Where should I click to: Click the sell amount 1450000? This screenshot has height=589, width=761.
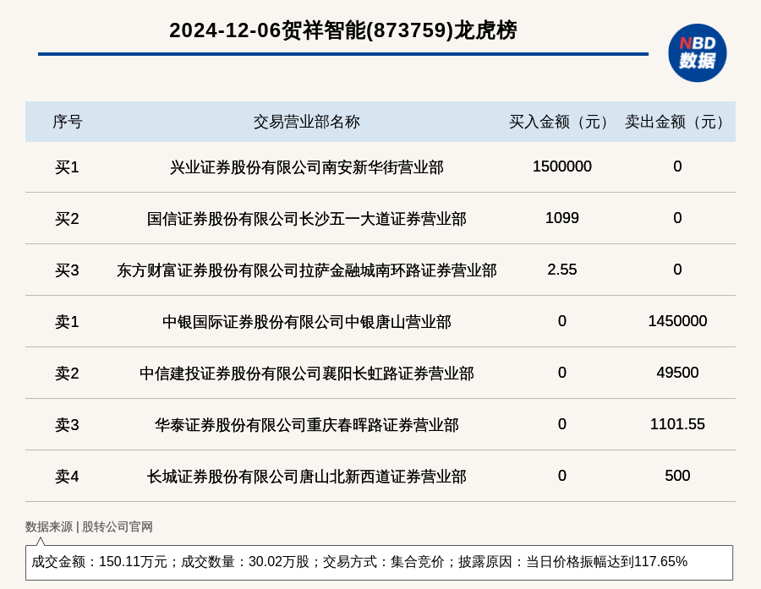click(677, 321)
